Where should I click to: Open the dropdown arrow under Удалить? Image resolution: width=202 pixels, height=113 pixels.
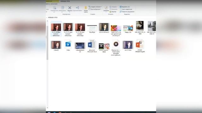[70, 12]
